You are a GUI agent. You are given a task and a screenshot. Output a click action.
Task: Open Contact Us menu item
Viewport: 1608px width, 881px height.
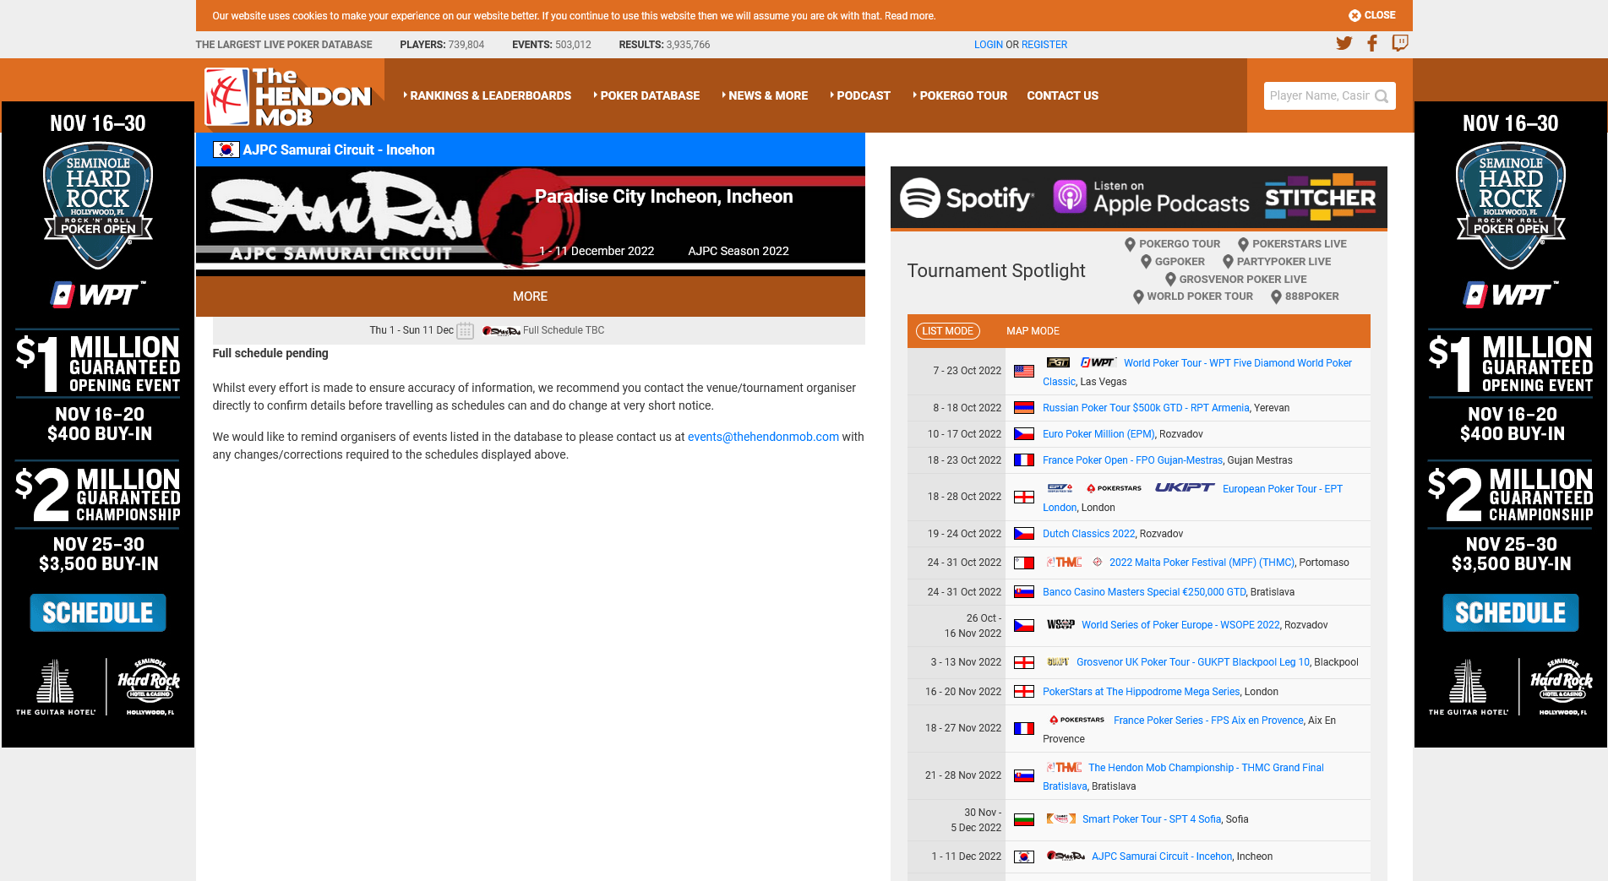click(x=1062, y=95)
